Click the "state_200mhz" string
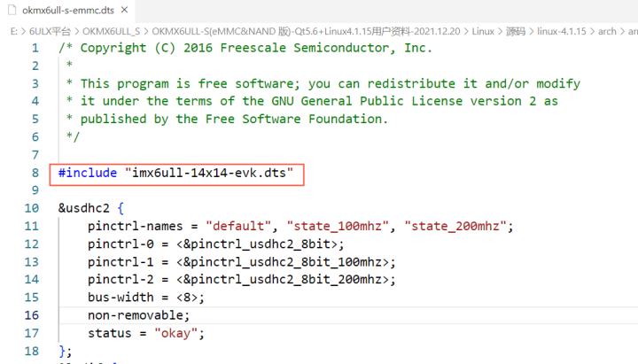 click(455, 226)
